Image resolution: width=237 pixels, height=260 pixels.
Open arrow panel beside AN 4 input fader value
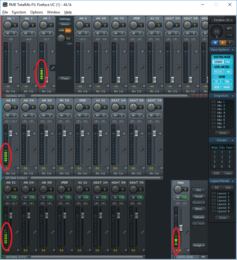(89, 86)
